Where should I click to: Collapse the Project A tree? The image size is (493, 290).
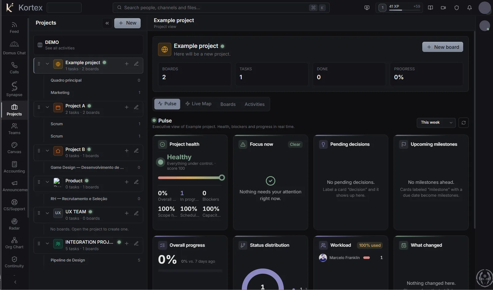point(47,107)
